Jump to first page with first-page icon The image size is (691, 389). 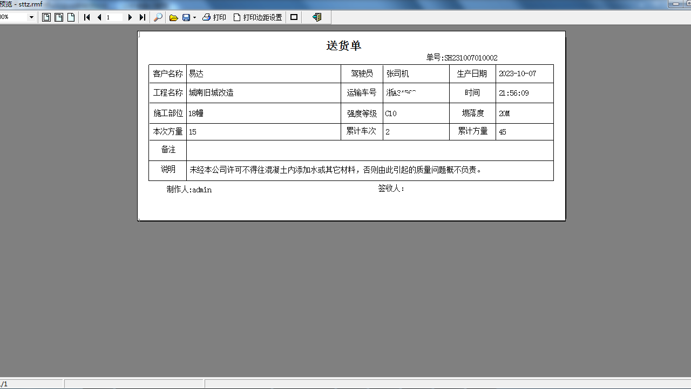[x=86, y=17]
